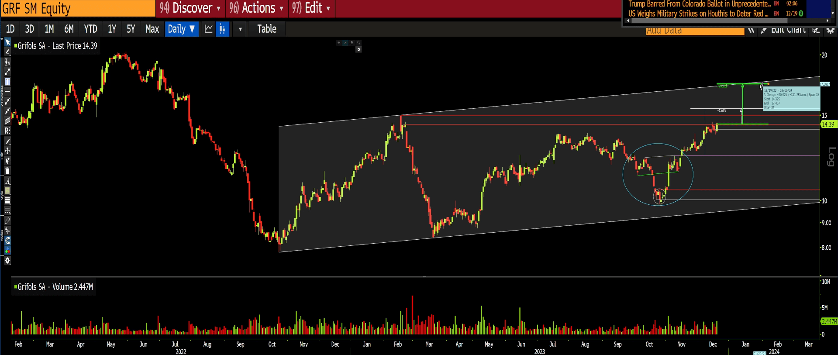The height and width of the screenshot is (355, 838).
Task: Click the news scrollbar left arrow
Action: click(x=628, y=21)
